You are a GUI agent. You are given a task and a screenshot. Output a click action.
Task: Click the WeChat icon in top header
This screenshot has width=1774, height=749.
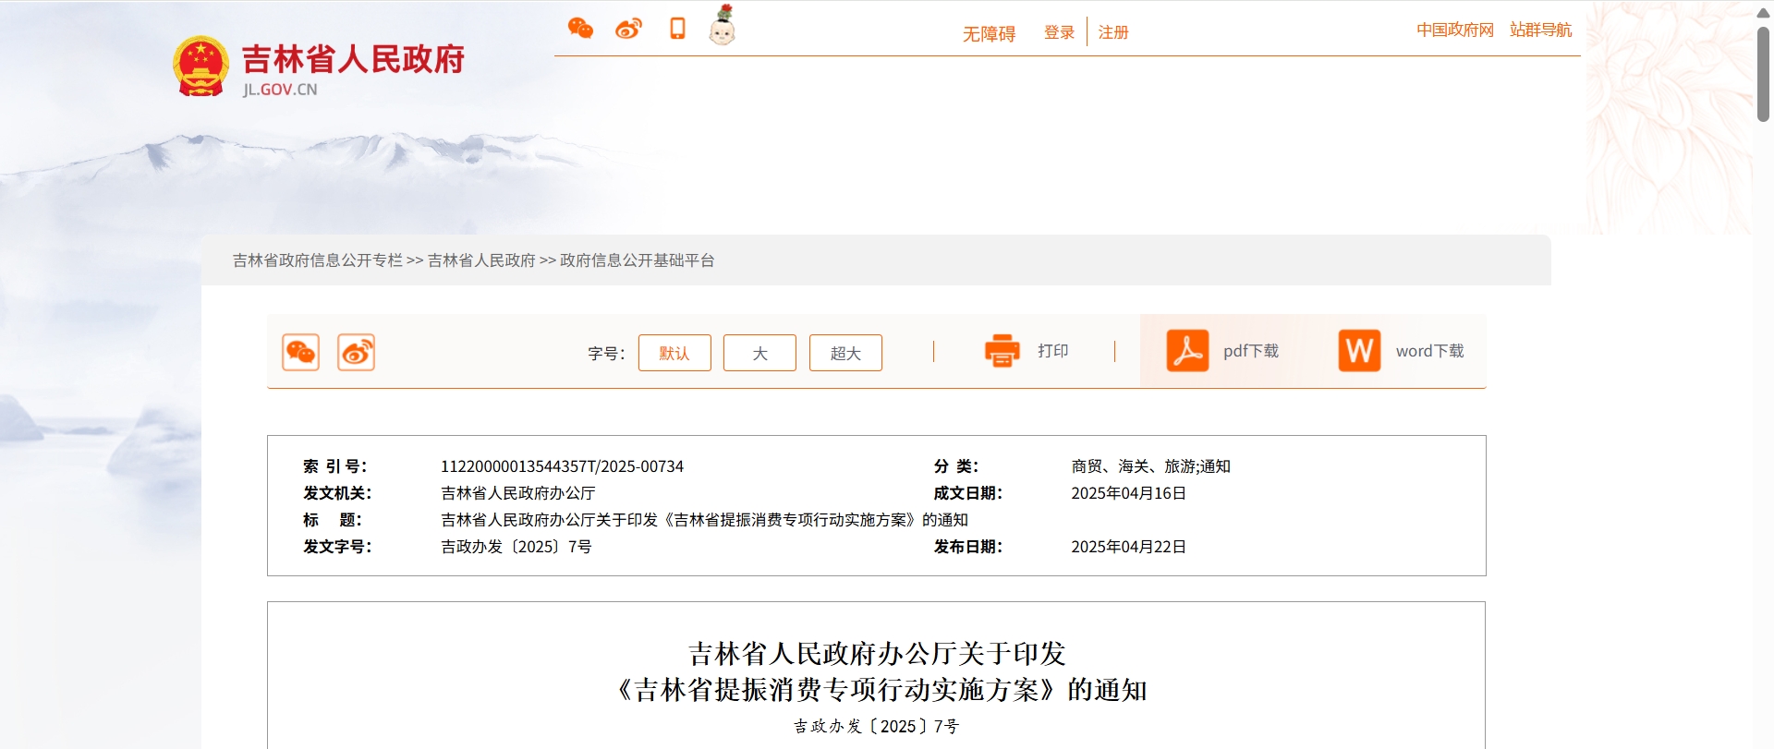coord(580,29)
